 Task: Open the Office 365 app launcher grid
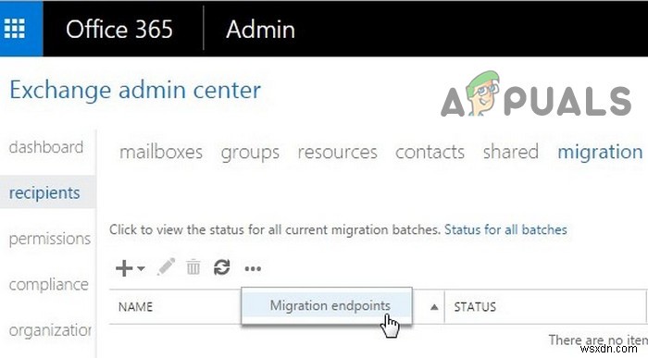coord(15,29)
